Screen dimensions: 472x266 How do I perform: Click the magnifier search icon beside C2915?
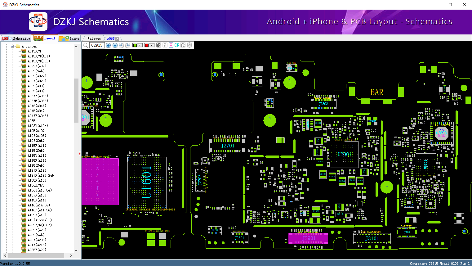pos(86,45)
